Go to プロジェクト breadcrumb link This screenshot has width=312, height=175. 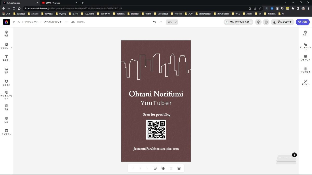(31, 22)
